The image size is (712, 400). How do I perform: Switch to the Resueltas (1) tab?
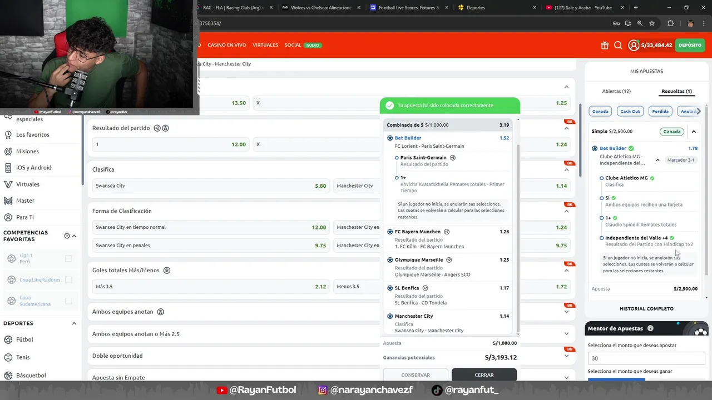[676, 91]
